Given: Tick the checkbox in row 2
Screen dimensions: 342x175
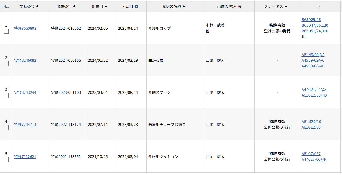Looking at the screenshot, I should pyautogui.click(x=6, y=63).
